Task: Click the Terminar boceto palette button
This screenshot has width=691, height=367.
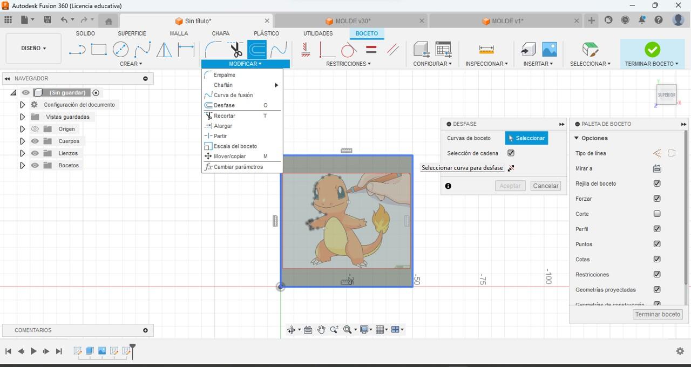Action: [x=658, y=314]
